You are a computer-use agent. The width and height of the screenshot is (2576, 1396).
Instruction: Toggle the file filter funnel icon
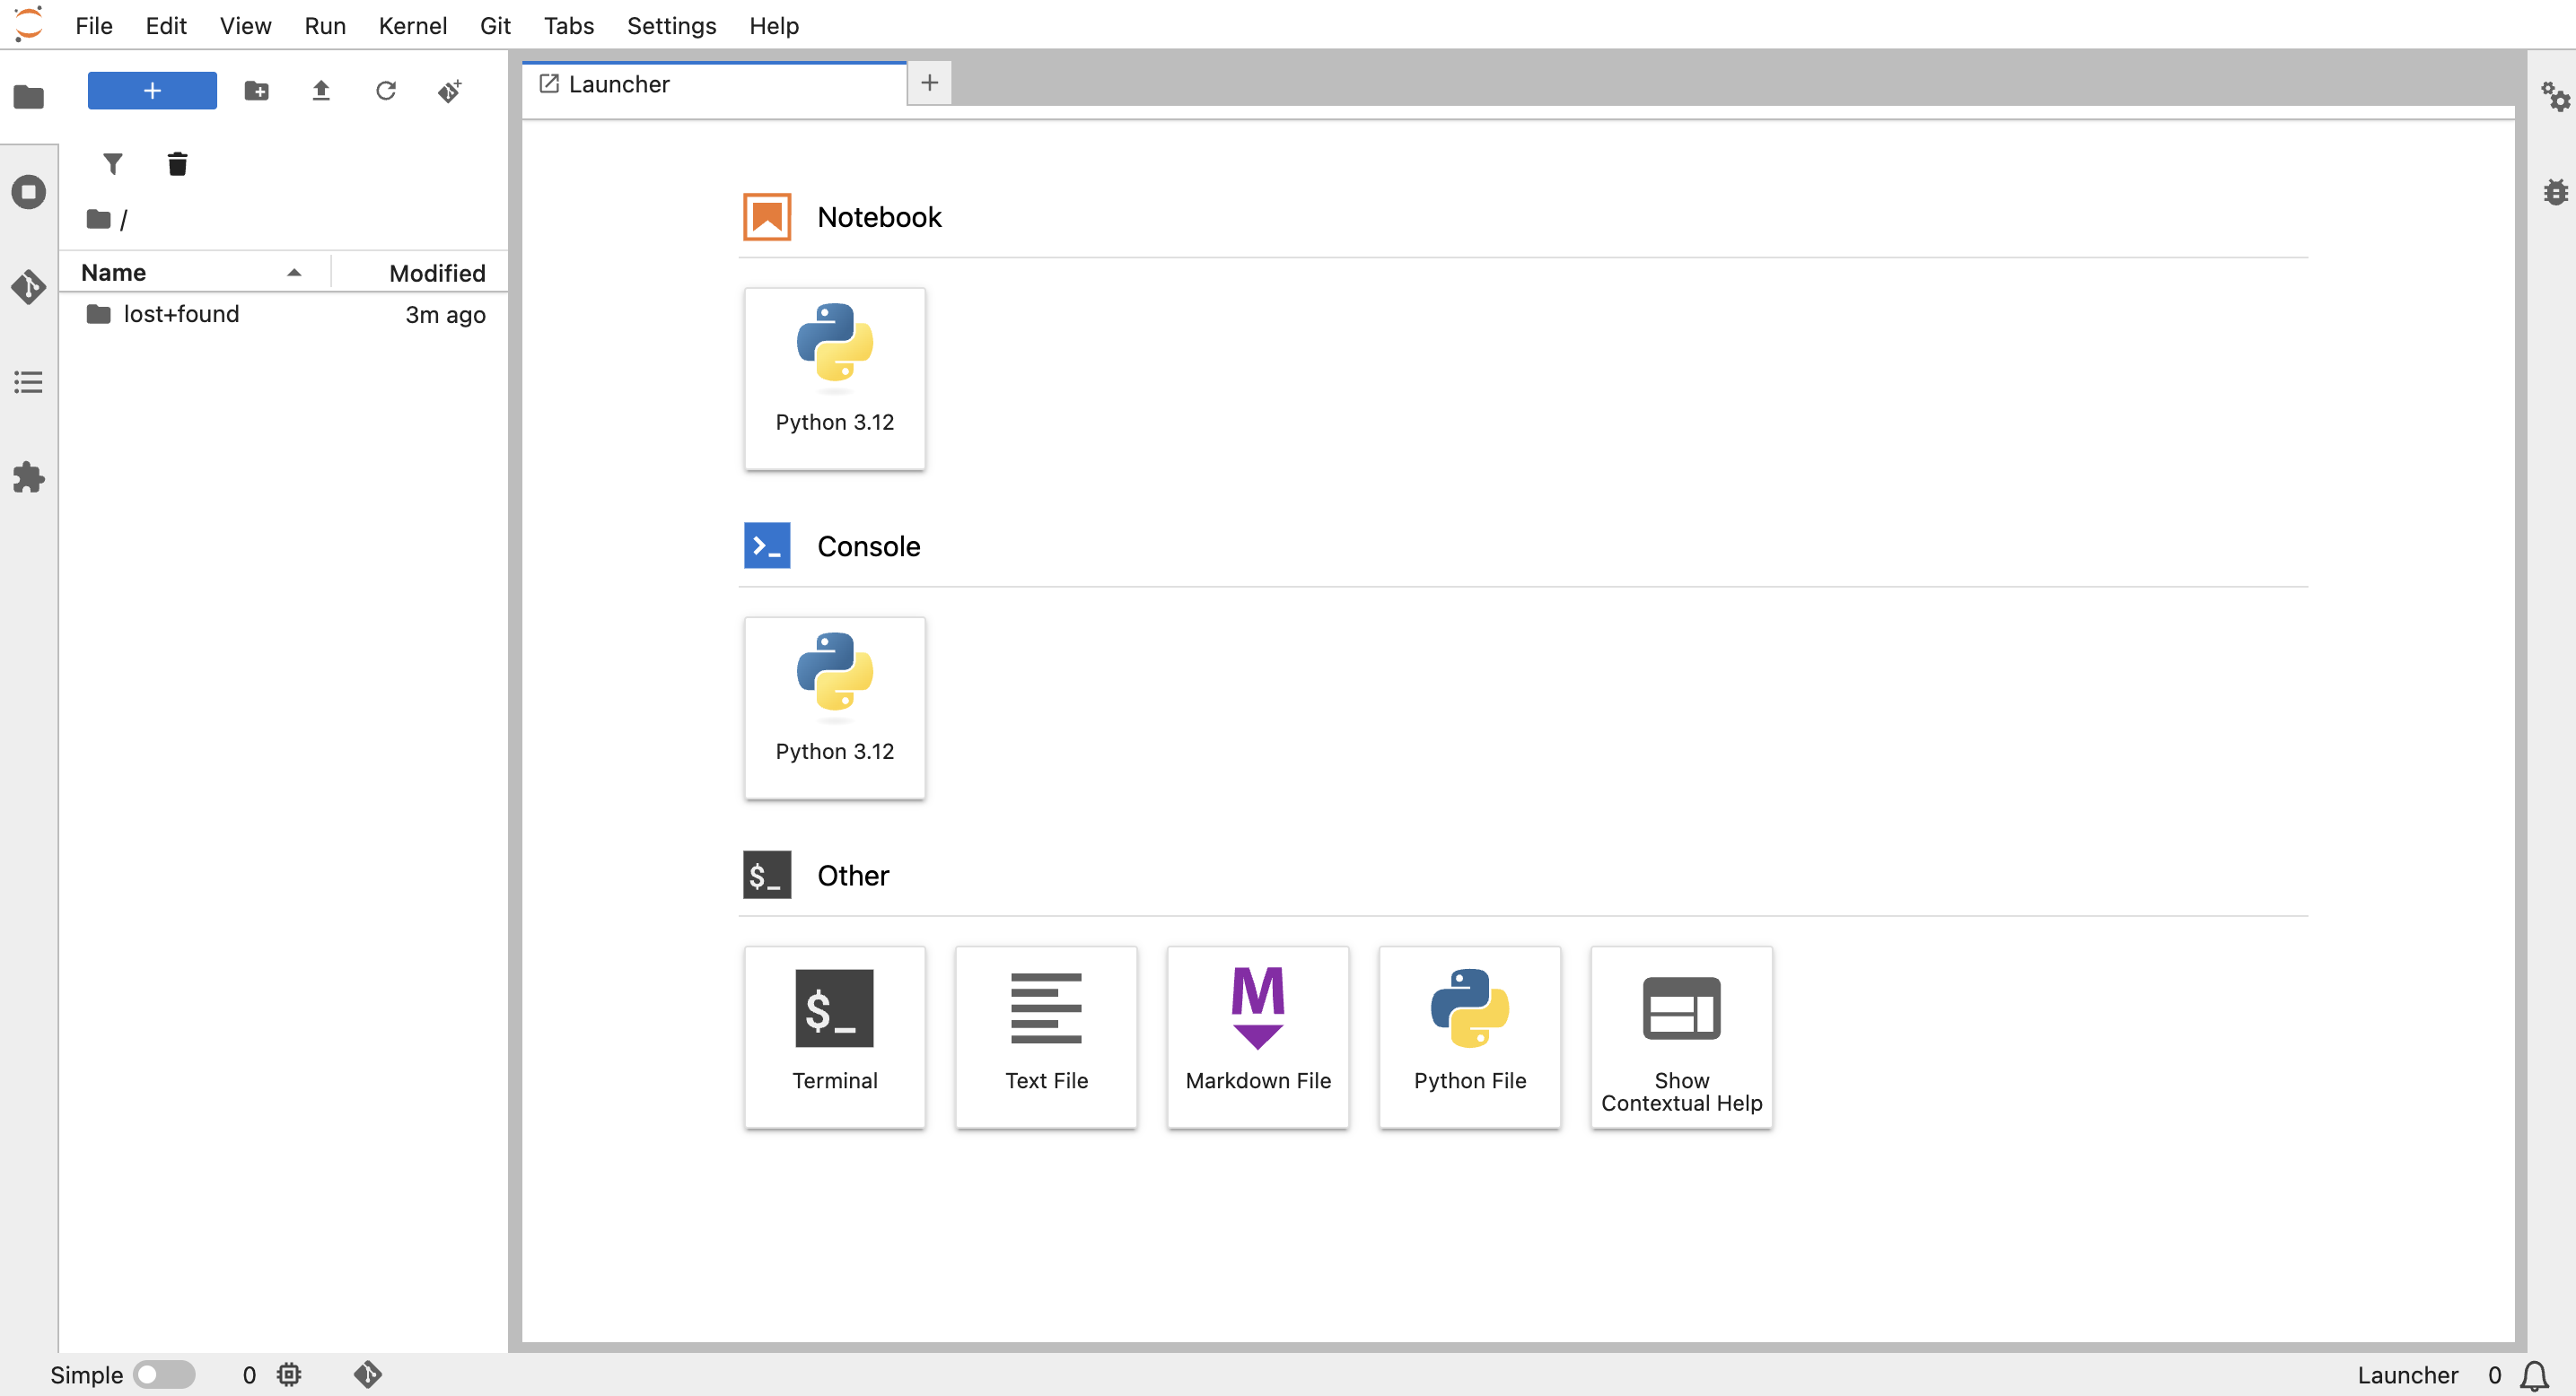point(113,163)
